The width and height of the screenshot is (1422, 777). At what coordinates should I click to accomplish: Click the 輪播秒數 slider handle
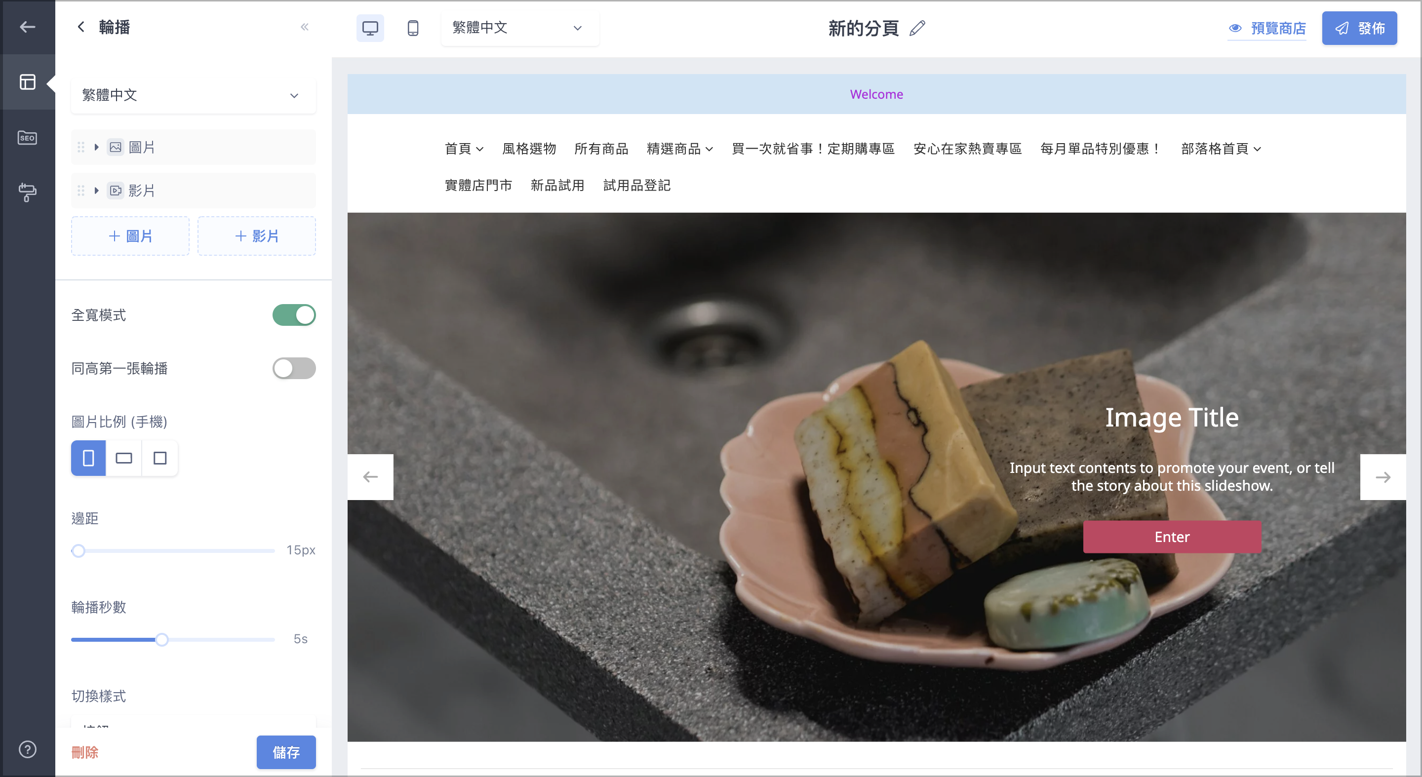pyautogui.click(x=162, y=640)
